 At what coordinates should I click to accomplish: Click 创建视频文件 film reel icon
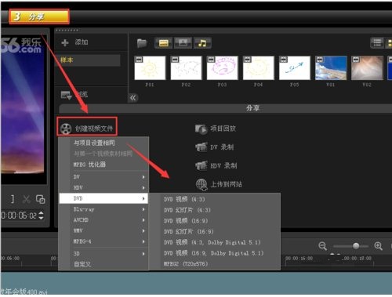coord(65,129)
